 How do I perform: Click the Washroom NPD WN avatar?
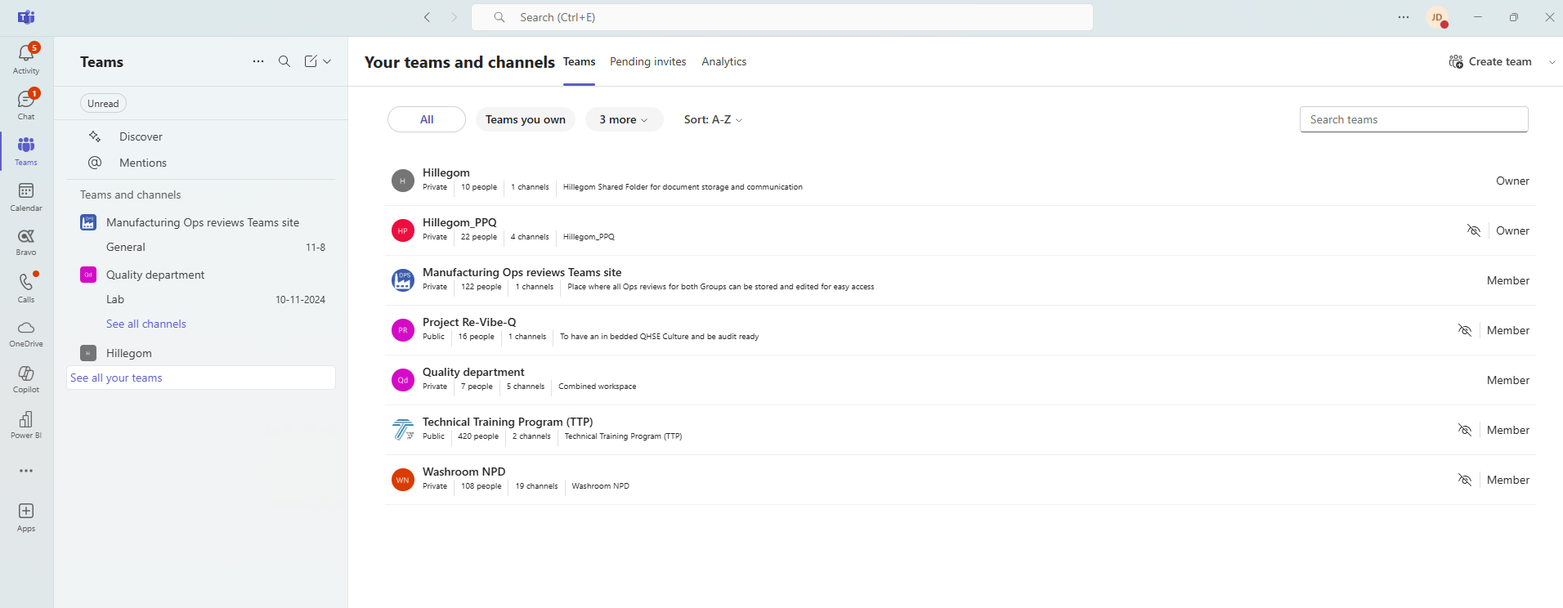(x=403, y=480)
